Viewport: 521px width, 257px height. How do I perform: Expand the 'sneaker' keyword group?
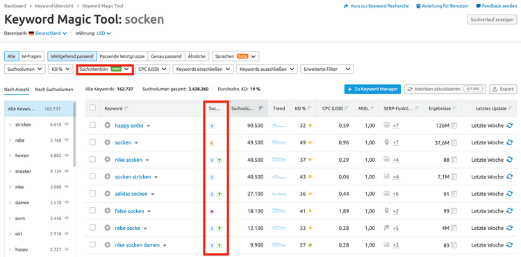tap(10, 172)
